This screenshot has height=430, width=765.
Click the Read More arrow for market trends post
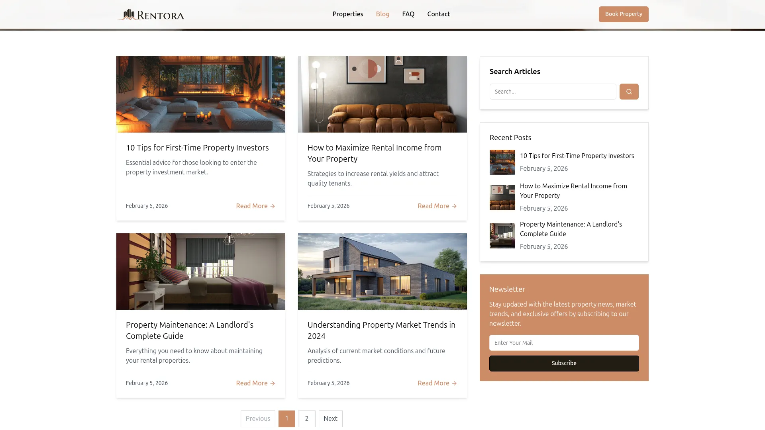coord(454,383)
